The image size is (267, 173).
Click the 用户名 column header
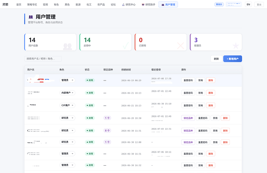tap(31, 70)
